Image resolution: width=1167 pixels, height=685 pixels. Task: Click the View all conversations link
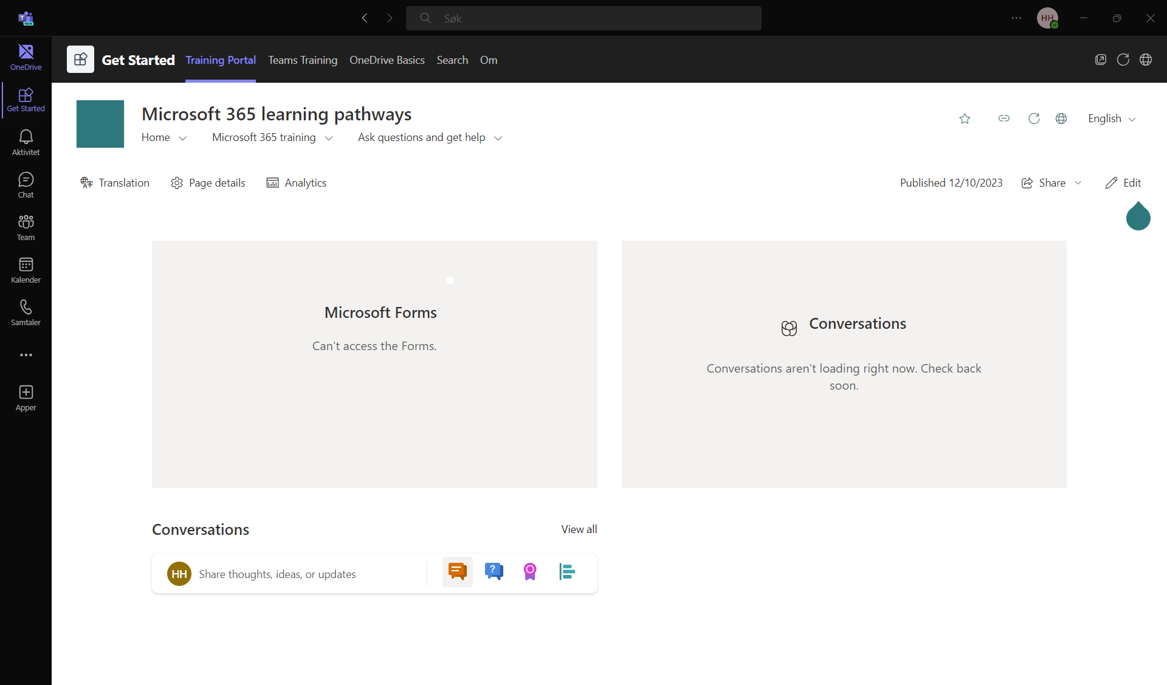pos(579,529)
